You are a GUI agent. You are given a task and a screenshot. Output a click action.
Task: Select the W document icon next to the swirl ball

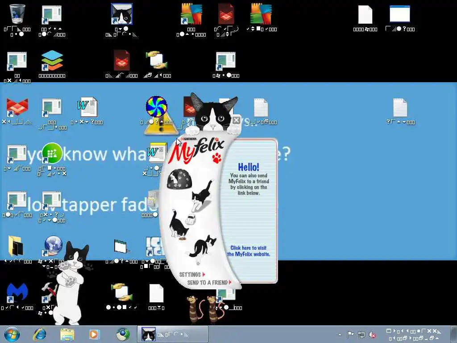click(87, 107)
